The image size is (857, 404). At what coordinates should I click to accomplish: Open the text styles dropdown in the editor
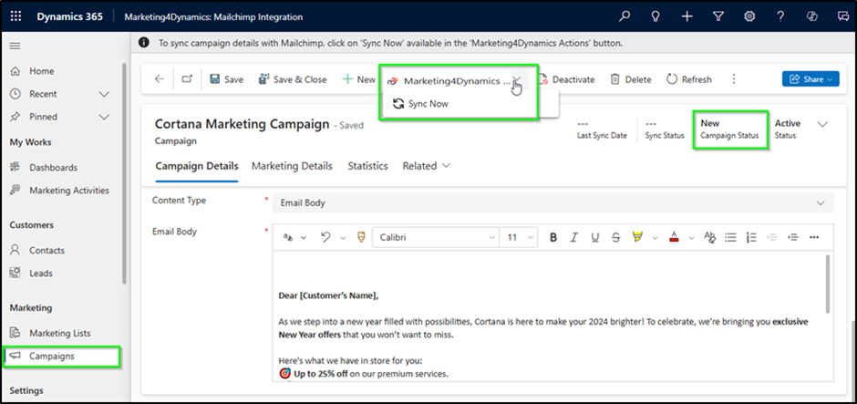click(294, 237)
